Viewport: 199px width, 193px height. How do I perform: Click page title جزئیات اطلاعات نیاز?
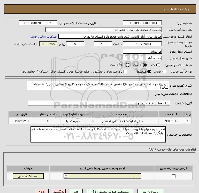[x=176, y=9]
